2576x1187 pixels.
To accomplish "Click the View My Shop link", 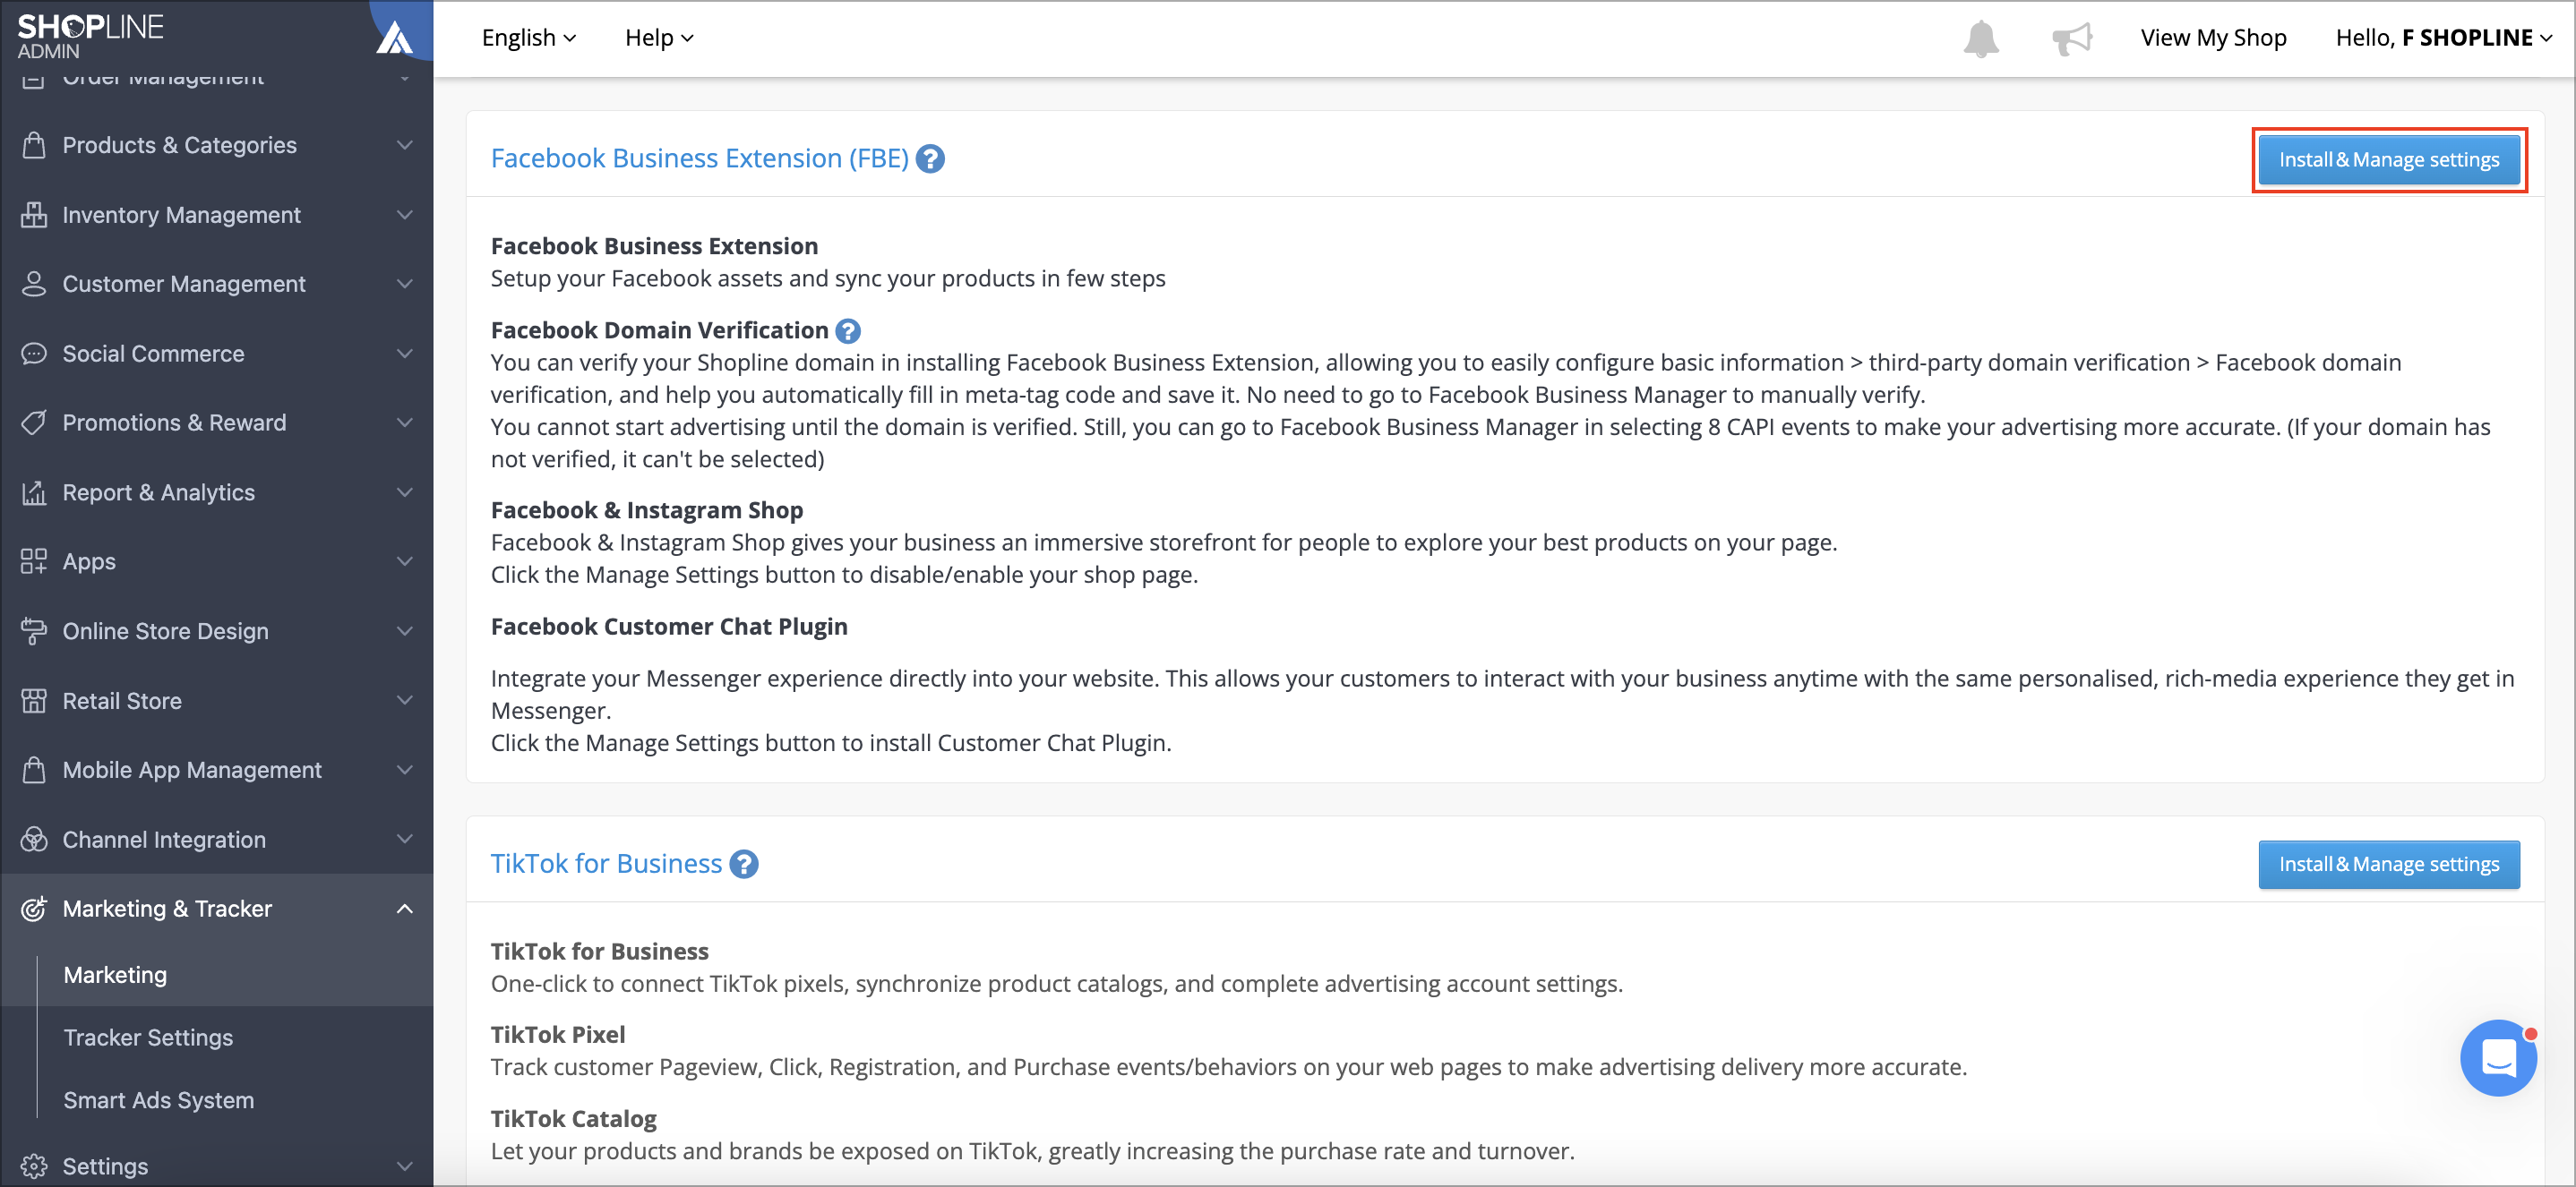I will (x=2213, y=38).
